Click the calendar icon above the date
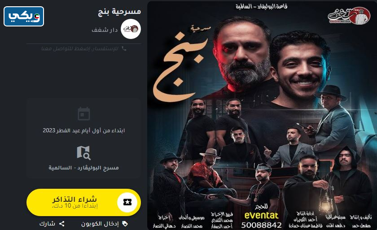 84,114
